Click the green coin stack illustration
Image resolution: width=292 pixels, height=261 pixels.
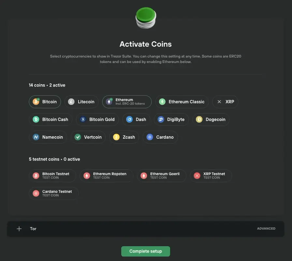(146, 18)
